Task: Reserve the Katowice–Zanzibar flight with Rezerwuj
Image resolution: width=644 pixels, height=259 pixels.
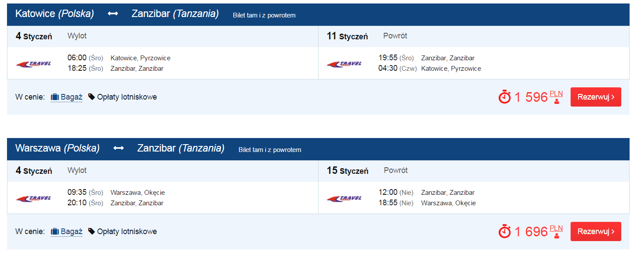Action: (x=596, y=97)
